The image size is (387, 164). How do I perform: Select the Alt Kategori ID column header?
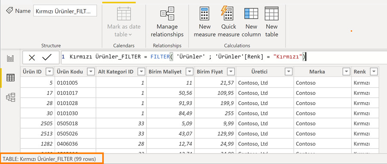coord(121,72)
